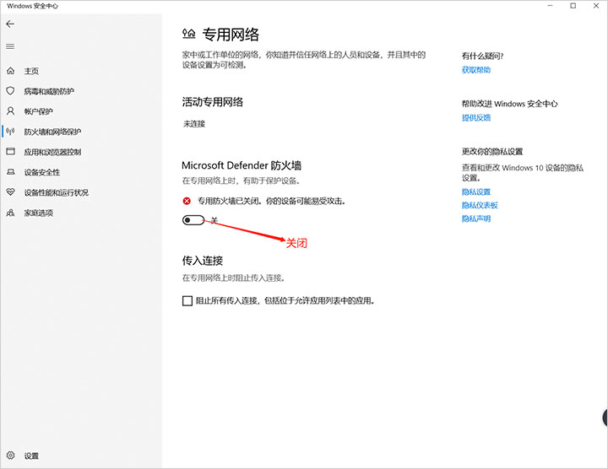Go back using the back arrow
This screenshot has width=608, height=469.
point(10,24)
